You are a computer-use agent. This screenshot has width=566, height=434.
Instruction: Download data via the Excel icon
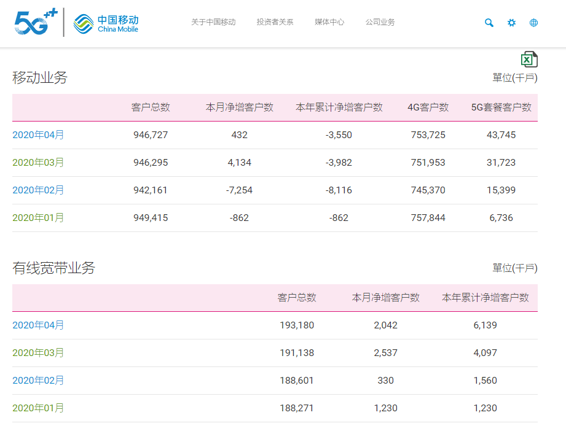tap(529, 60)
